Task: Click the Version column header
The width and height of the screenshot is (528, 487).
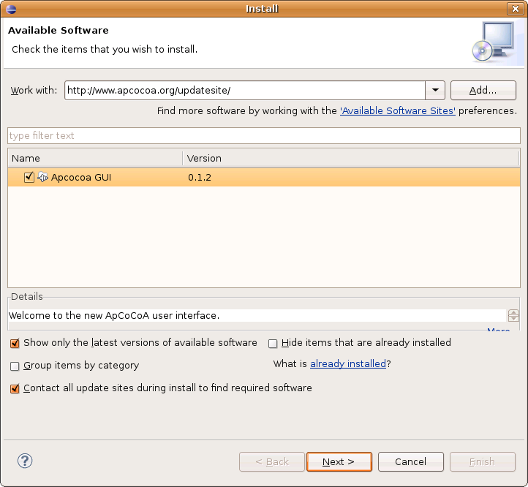Action: [351, 158]
